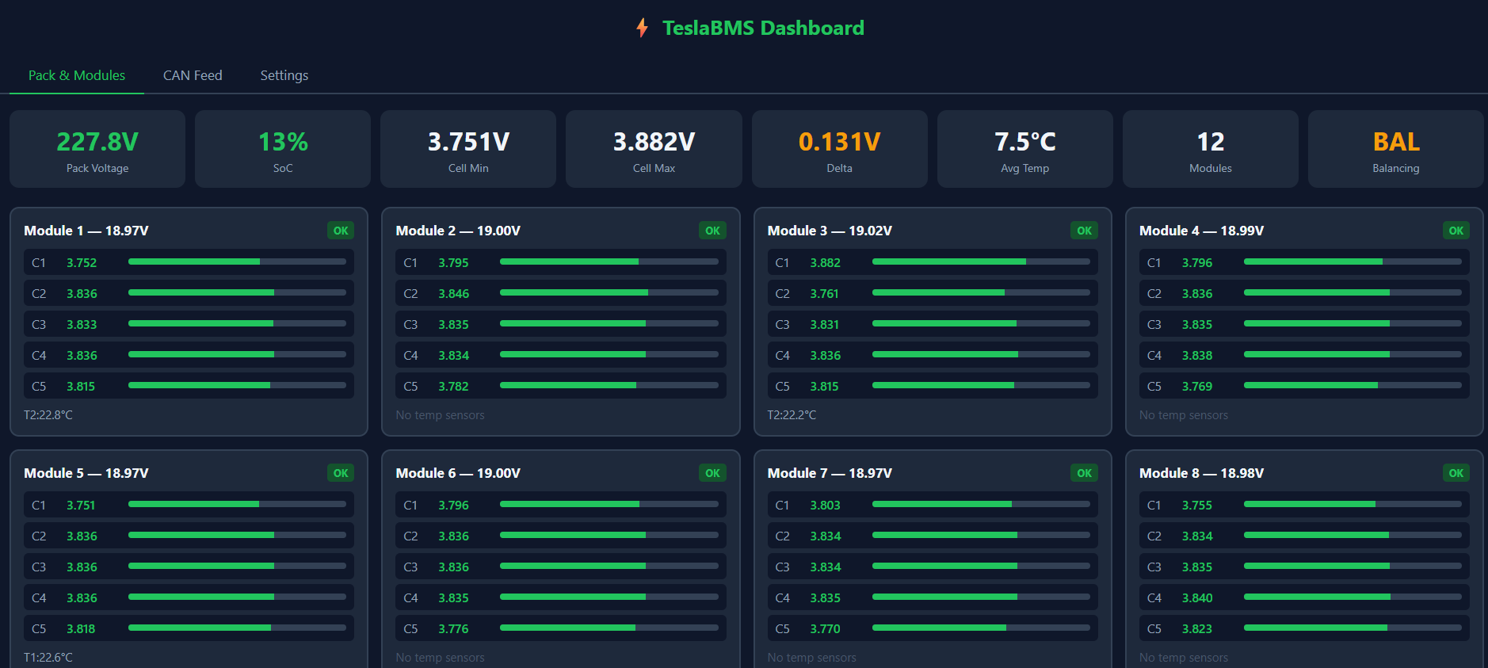Click the lightning bolt logo icon
Viewport: 1488px width, 668px height.
pos(642,29)
